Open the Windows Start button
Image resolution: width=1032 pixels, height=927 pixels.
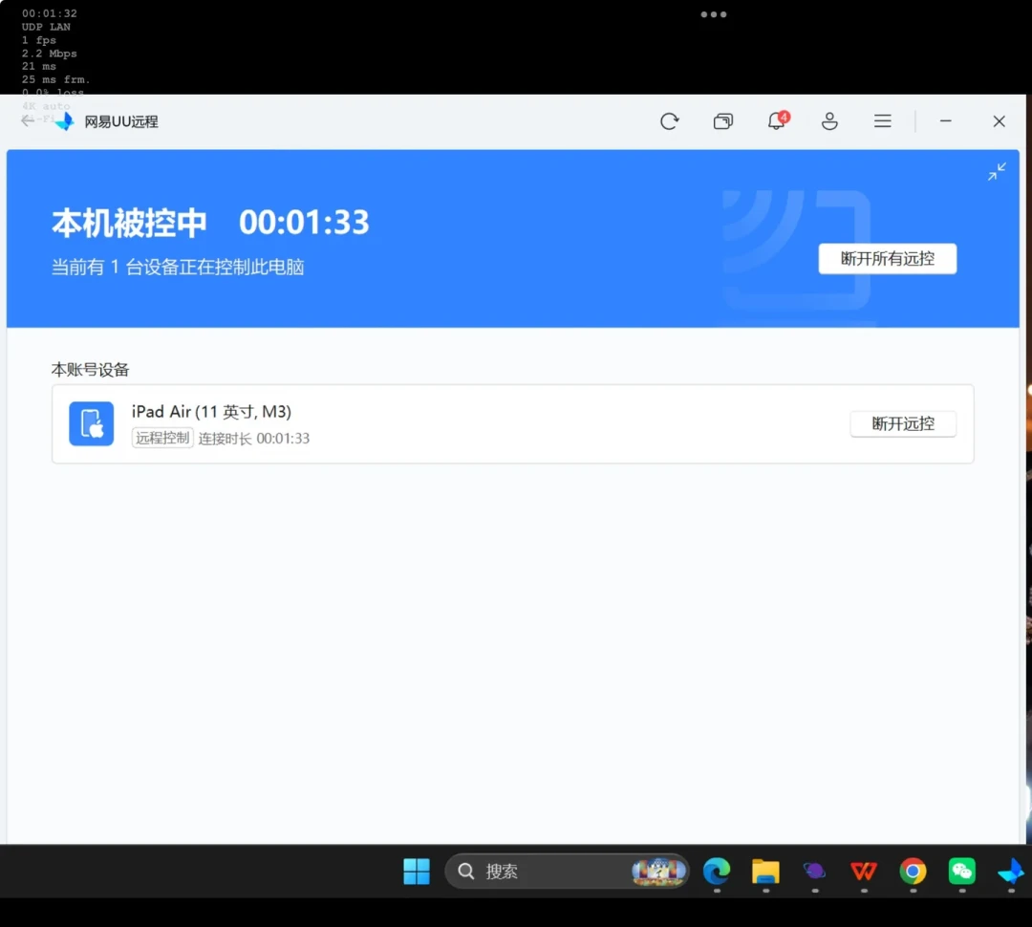(x=417, y=871)
